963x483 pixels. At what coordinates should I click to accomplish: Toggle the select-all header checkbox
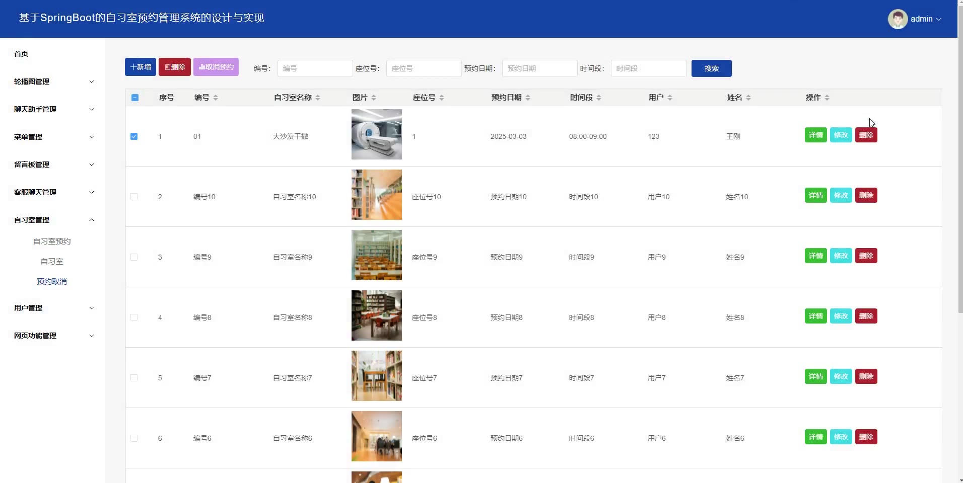pyautogui.click(x=135, y=98)
